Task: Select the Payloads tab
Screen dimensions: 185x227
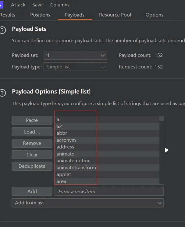Action: click(x=75, y=15)
